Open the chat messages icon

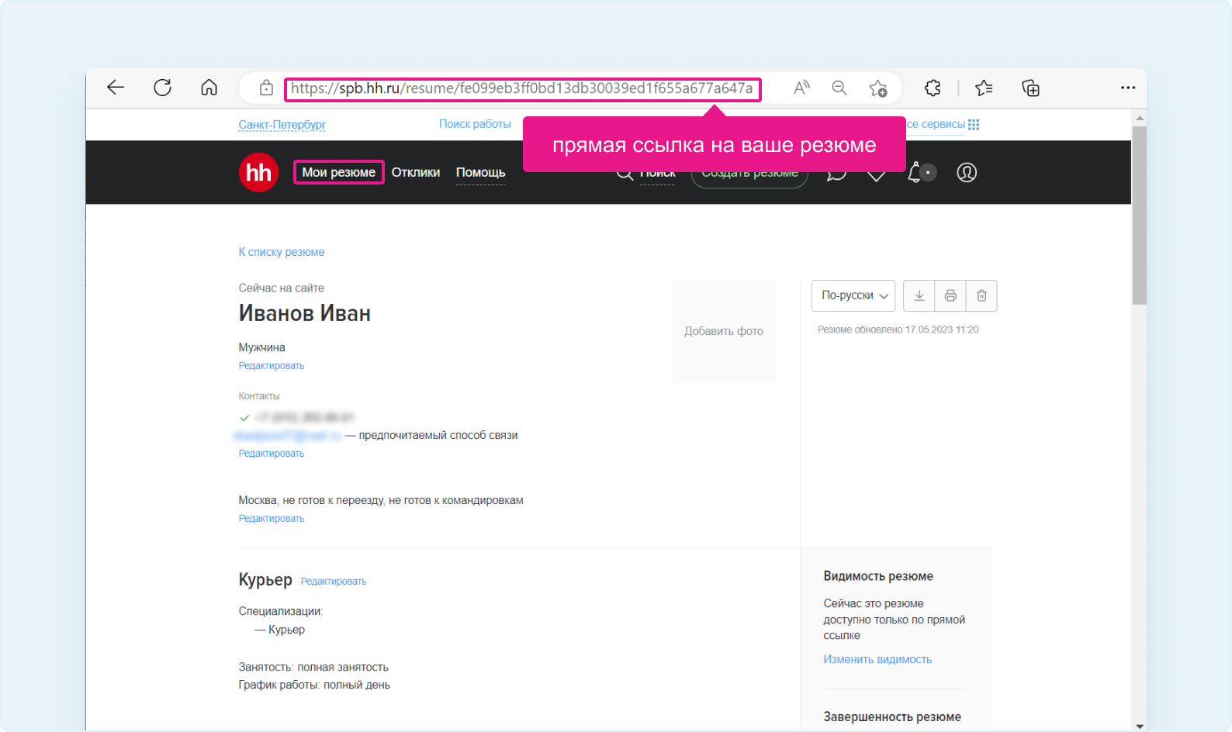point(836,174)
